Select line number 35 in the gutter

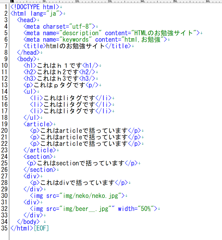click(4, 228)
